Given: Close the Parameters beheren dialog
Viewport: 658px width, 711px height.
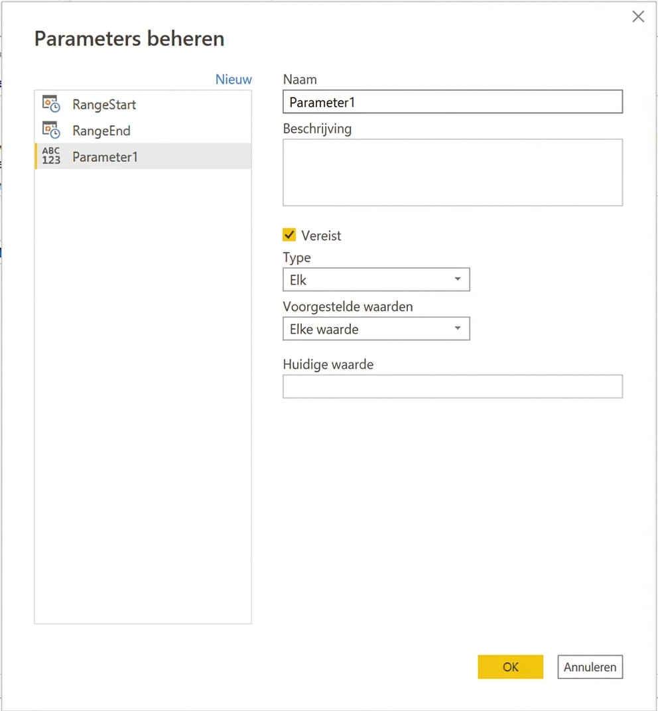Looking at the screenshot, I should click(637, 16).
